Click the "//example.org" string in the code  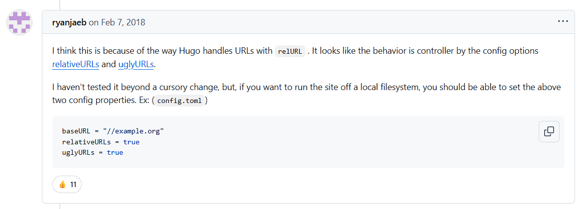[x=134, y=131]
